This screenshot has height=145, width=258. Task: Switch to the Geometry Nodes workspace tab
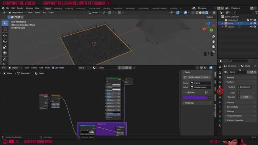pos(159,8)
